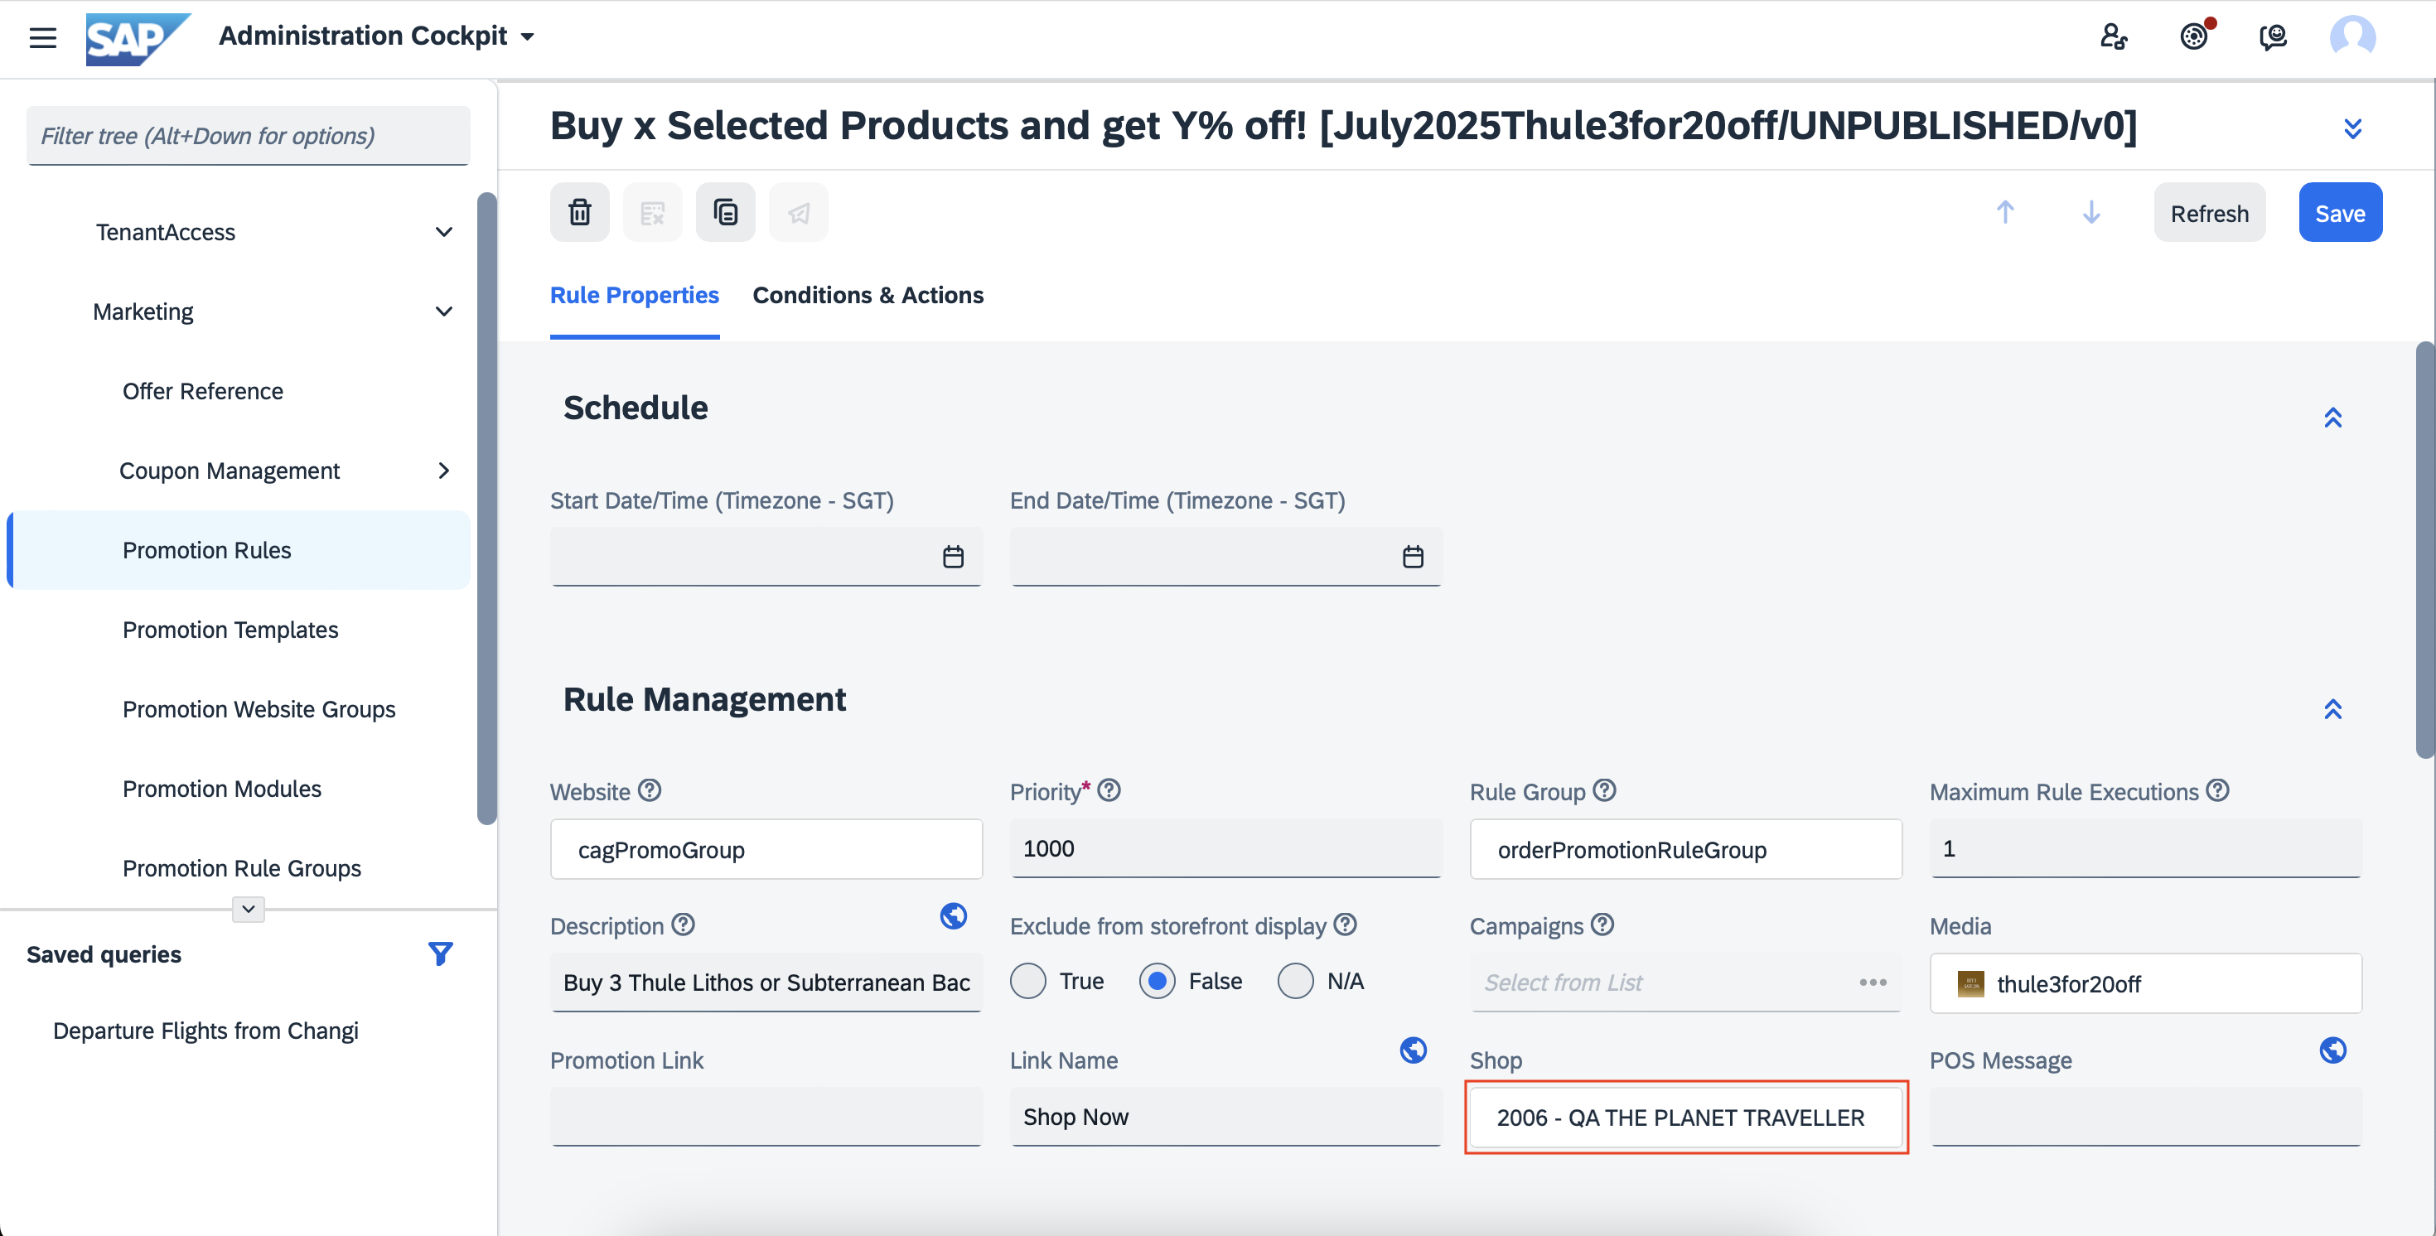Open Promotion Rule Groups
The image size is (2436, 1236).
click(241, 867)
